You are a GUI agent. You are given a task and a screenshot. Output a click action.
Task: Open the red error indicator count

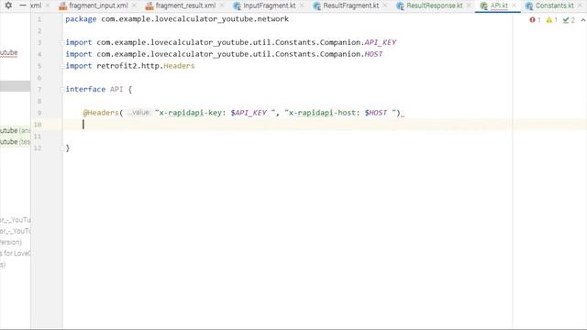pyautogui.click(x=535, y=20)
